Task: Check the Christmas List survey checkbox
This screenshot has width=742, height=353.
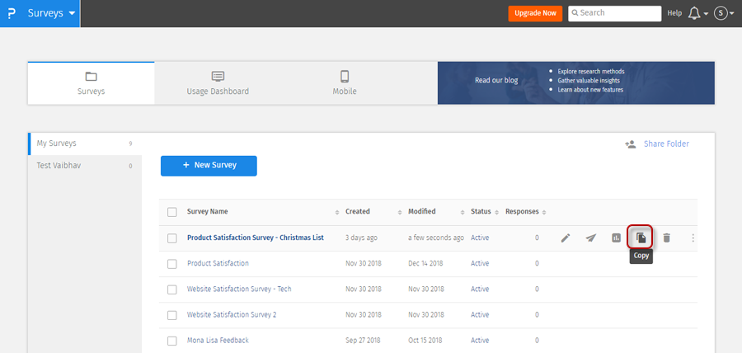Action: click(x=172, y=238)
